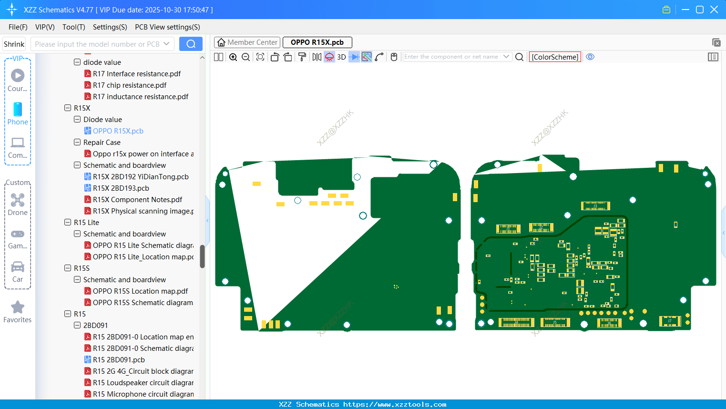
Task: Select the paint roller tool
Action: click(x=302, y=57)
